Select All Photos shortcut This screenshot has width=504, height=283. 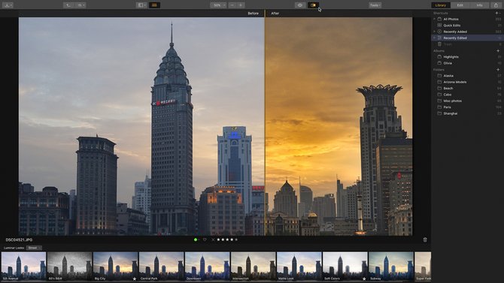[451, 20]
